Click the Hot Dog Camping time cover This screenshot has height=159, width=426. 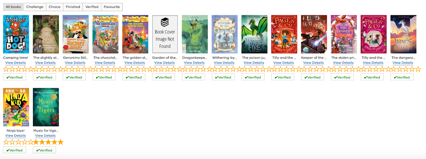click(16, 34)
